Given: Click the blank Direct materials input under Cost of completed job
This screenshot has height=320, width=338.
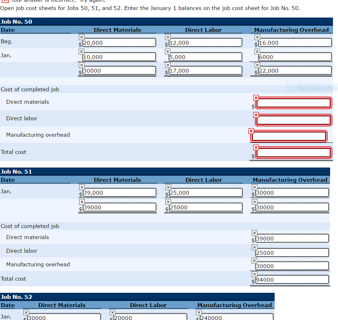Looking at the screenshot, I should (x=293, y=103).
